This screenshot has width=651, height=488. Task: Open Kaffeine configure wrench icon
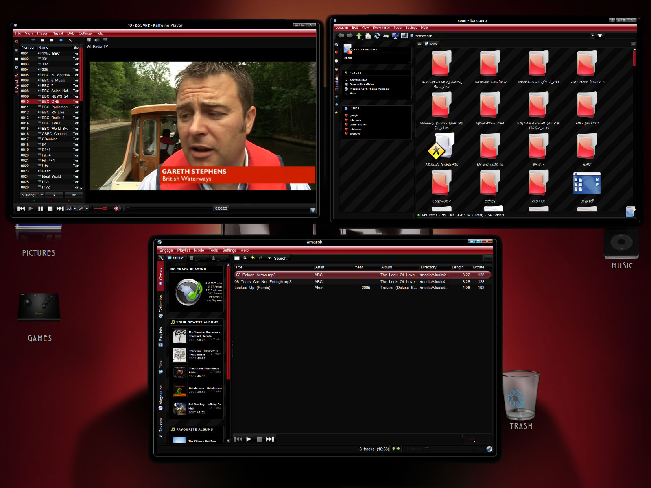click(x=70, y=40)
